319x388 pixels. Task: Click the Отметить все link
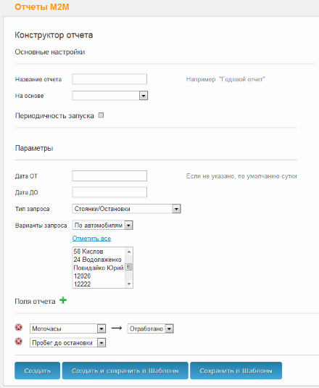(91, 239)
